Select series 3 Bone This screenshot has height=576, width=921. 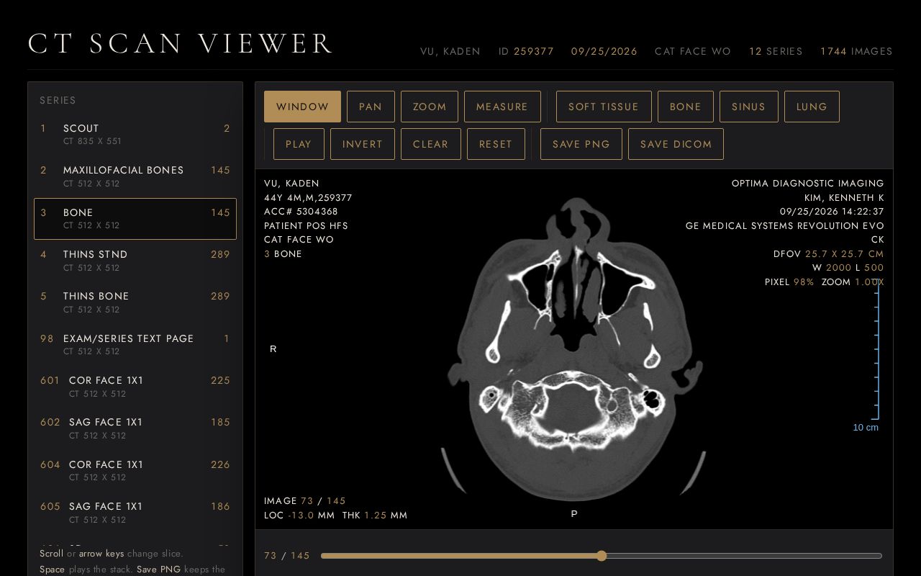pos(135,219)
